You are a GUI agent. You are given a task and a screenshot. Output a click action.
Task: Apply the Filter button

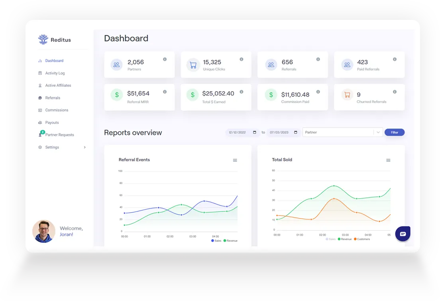(x=394, y=132)
